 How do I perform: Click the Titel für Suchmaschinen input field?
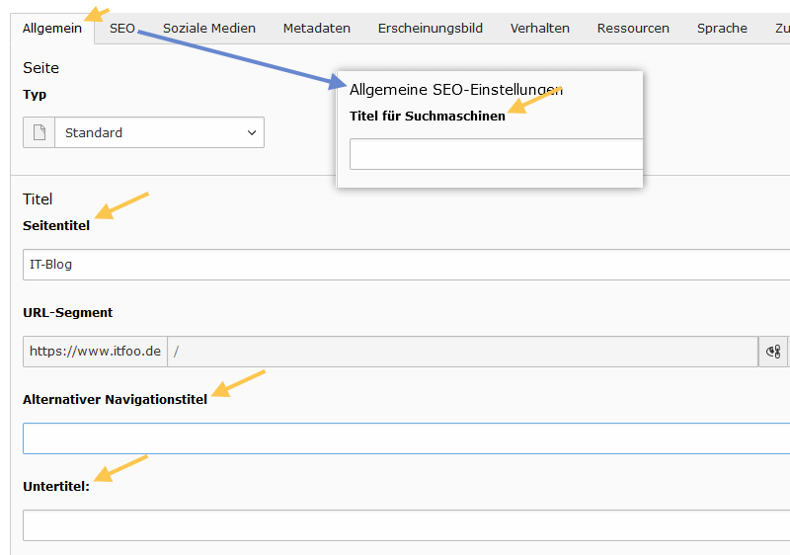coord(497,154)
